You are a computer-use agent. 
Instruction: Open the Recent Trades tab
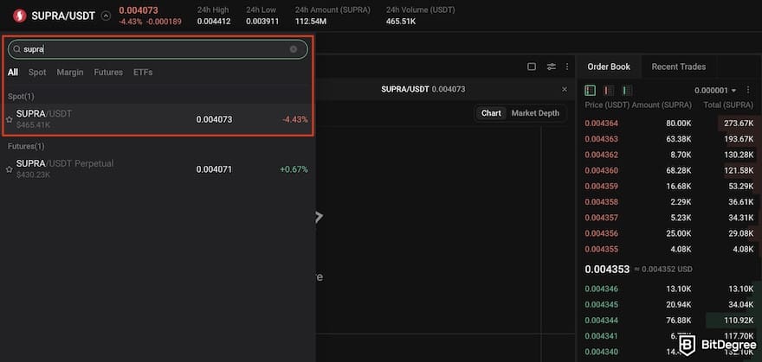tap(678, 67)
